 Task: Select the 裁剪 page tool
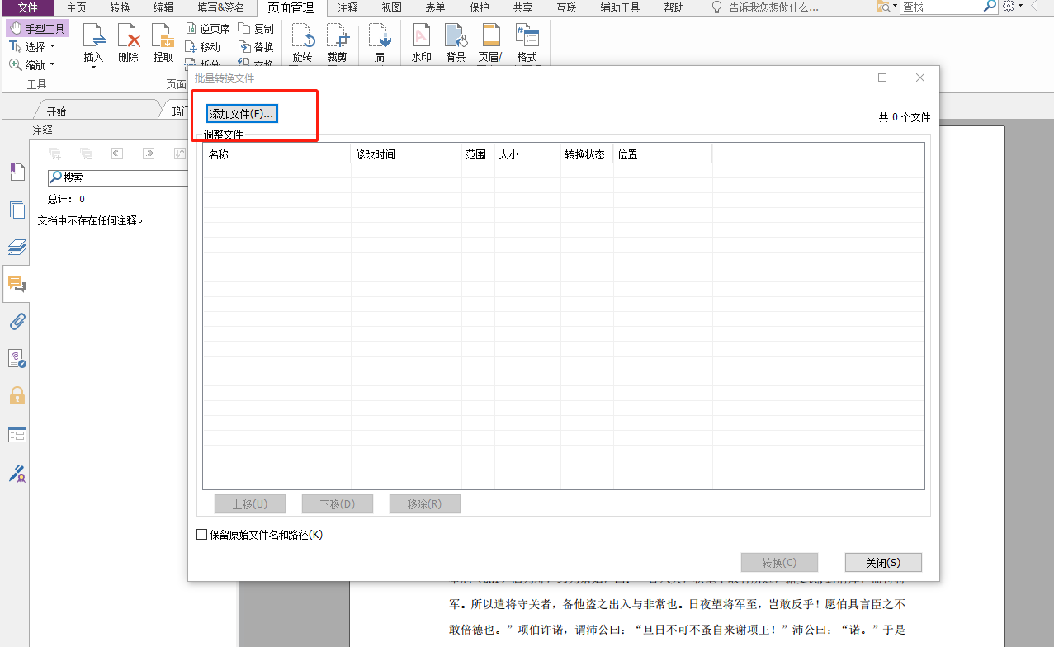click(x=338, y=41)
